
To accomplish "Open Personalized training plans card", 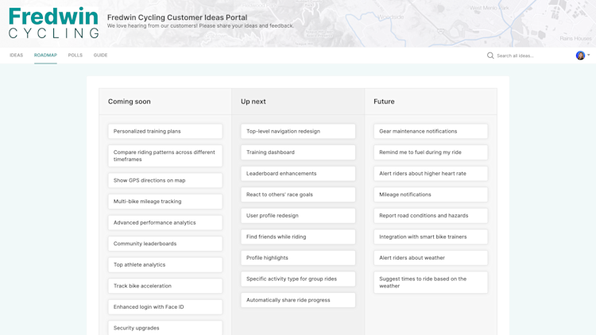I will point(165,131).
